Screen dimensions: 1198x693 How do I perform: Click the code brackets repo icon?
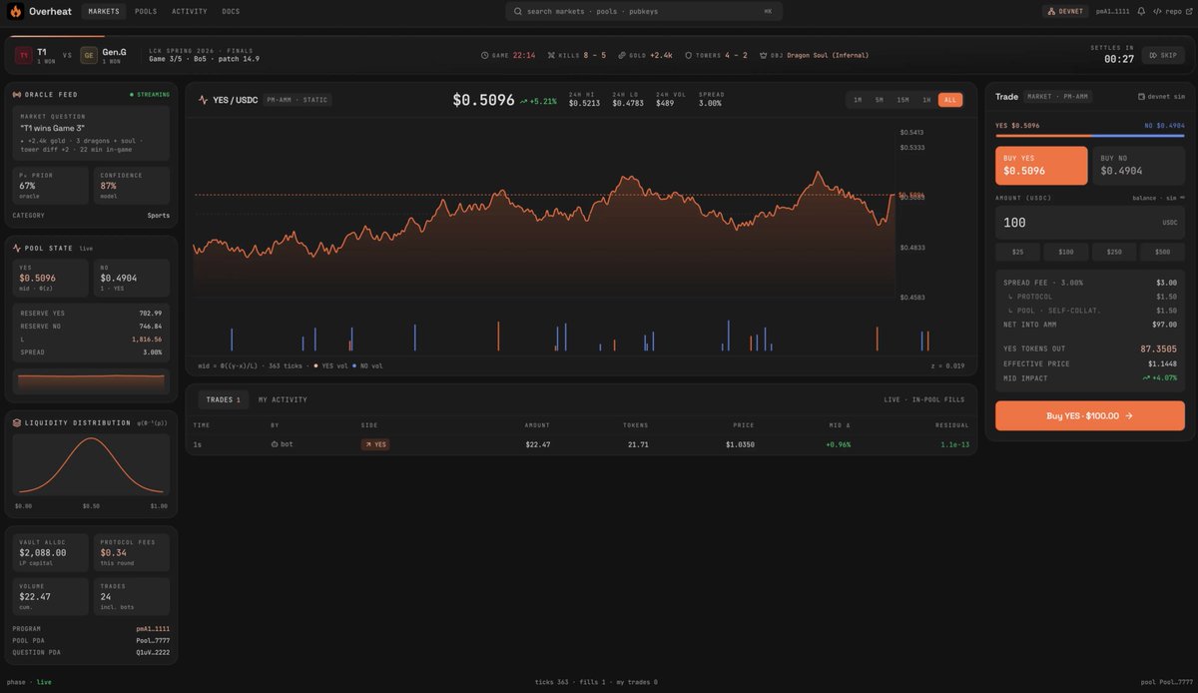1157,11
